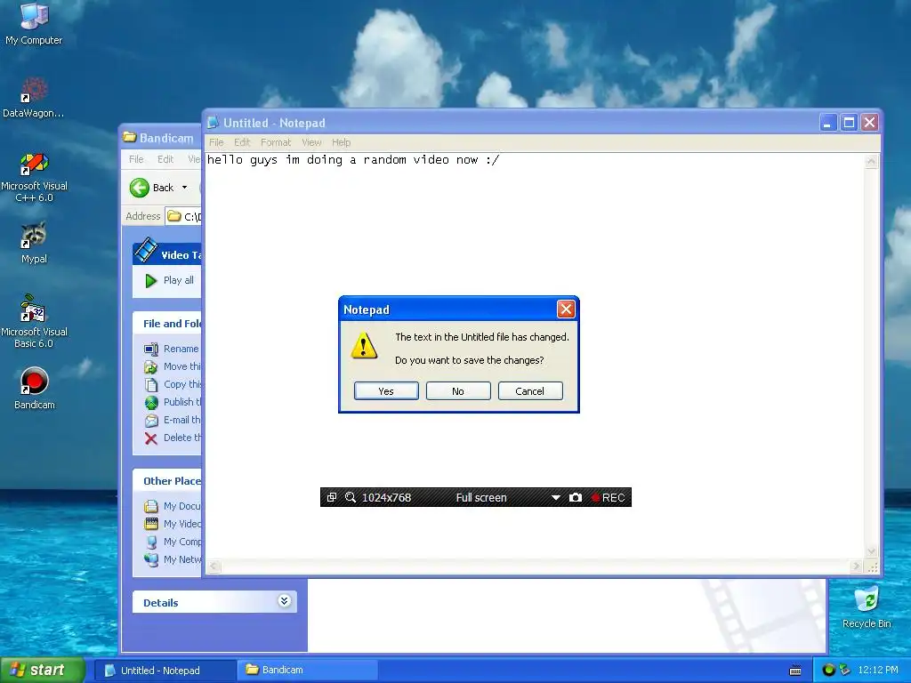Click the Video Tasks panel header
Screen dimensions: 911x683
(x=167, y=253)
